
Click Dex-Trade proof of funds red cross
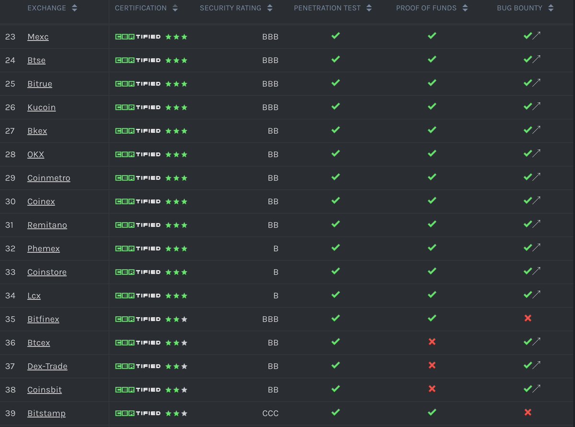click(432, 365)
